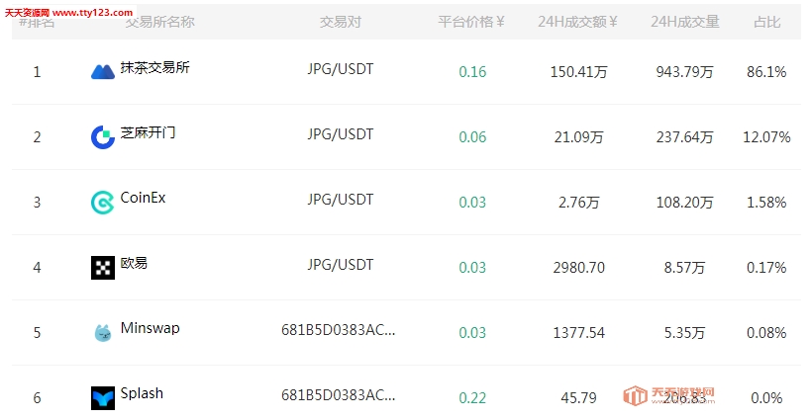Sort by 24H成交额¥ column header
This screenshot has width=811, height=420.
tap(577, 22)
